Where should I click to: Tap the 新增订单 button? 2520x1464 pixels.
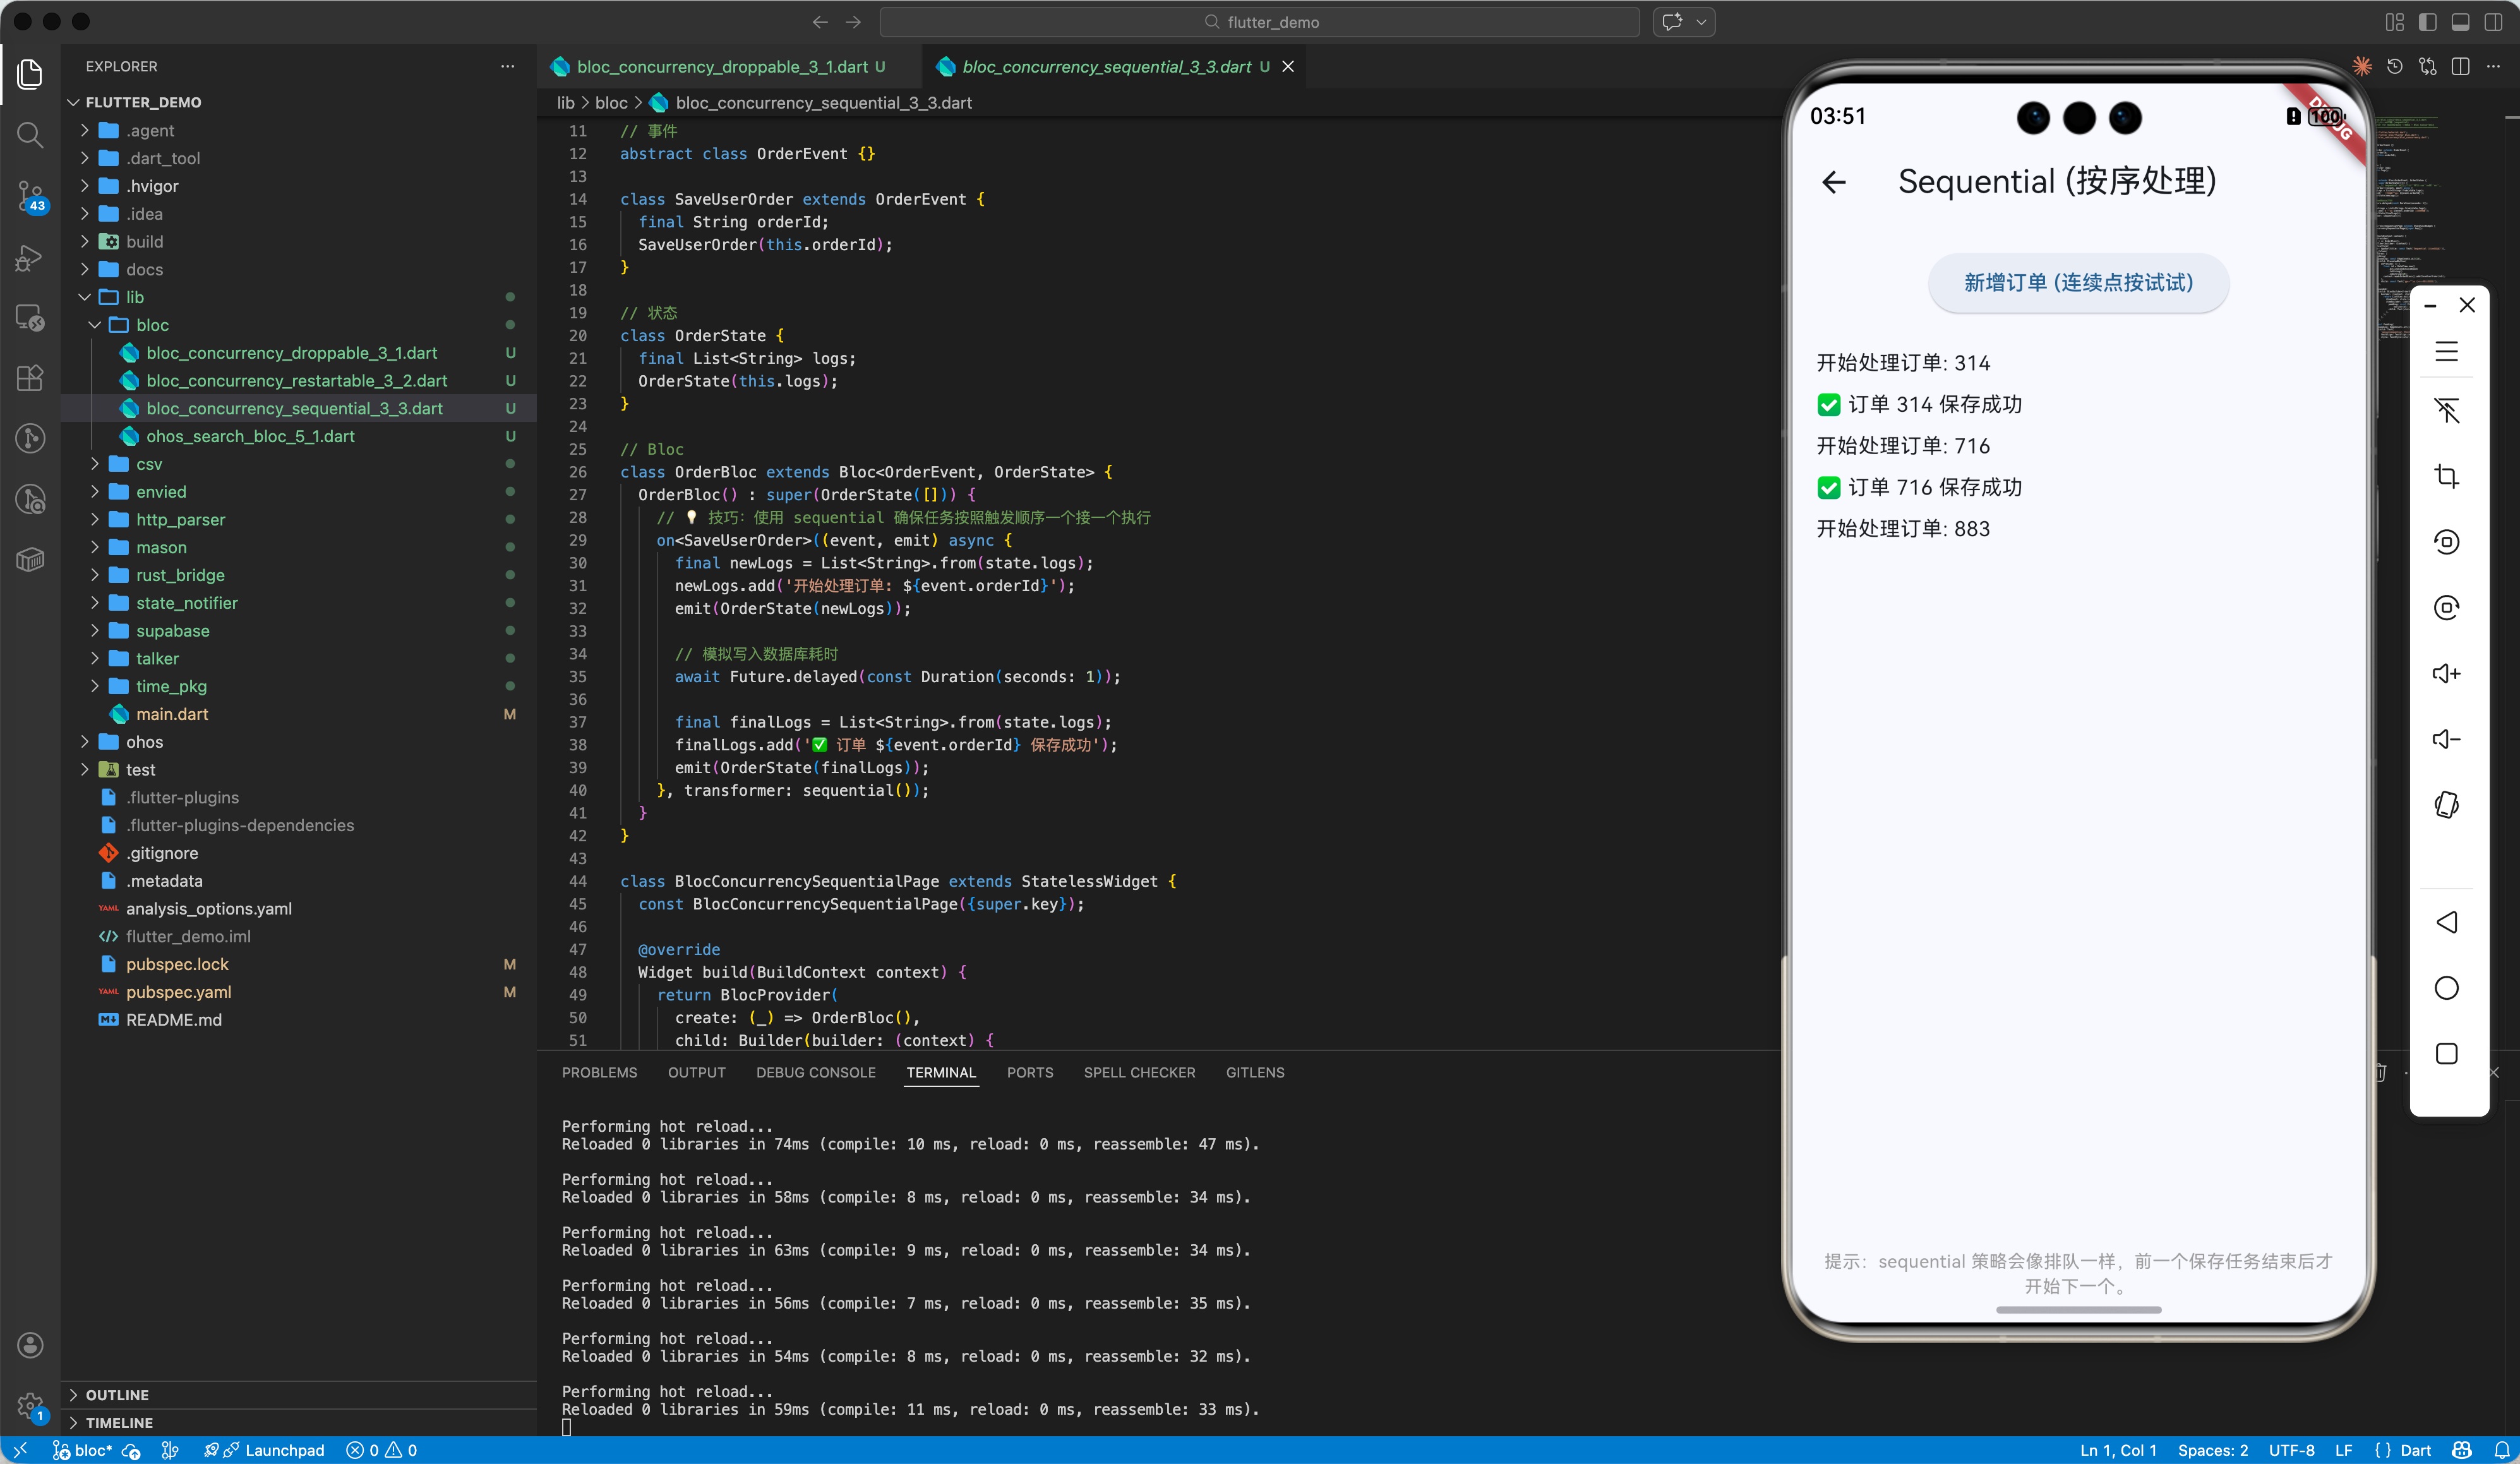[x=2078, y=283]
